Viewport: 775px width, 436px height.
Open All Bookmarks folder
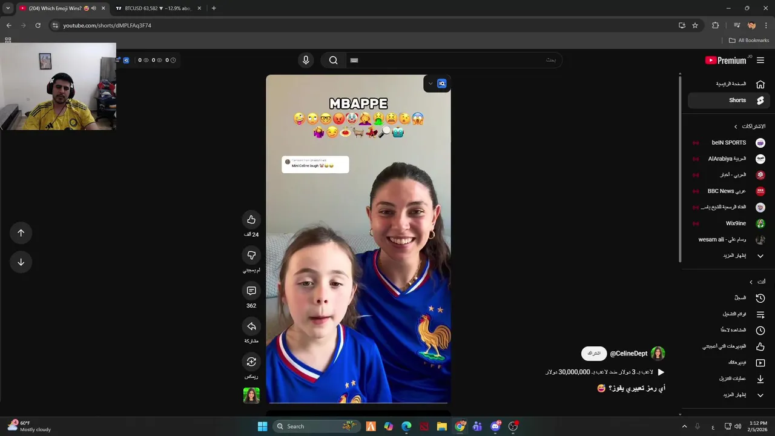749,41
